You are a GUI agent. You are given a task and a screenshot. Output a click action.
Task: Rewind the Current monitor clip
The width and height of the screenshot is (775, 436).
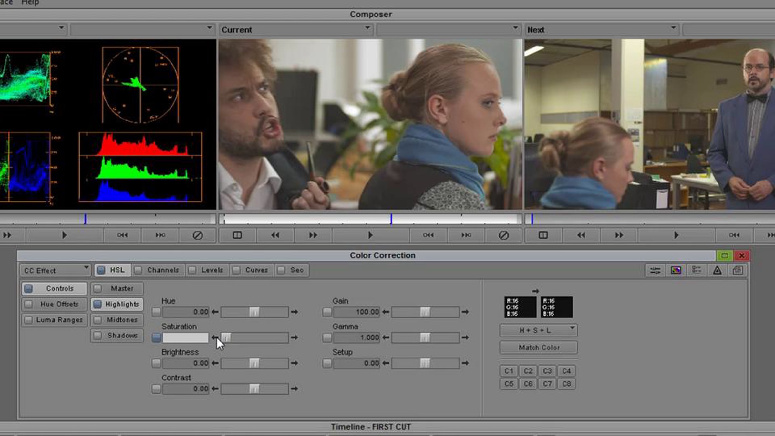275,235
